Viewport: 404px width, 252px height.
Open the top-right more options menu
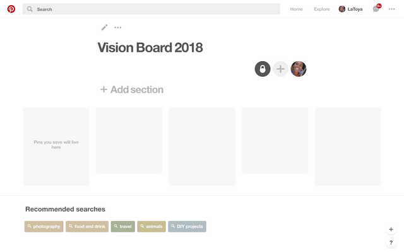click(x=392, y=9)
